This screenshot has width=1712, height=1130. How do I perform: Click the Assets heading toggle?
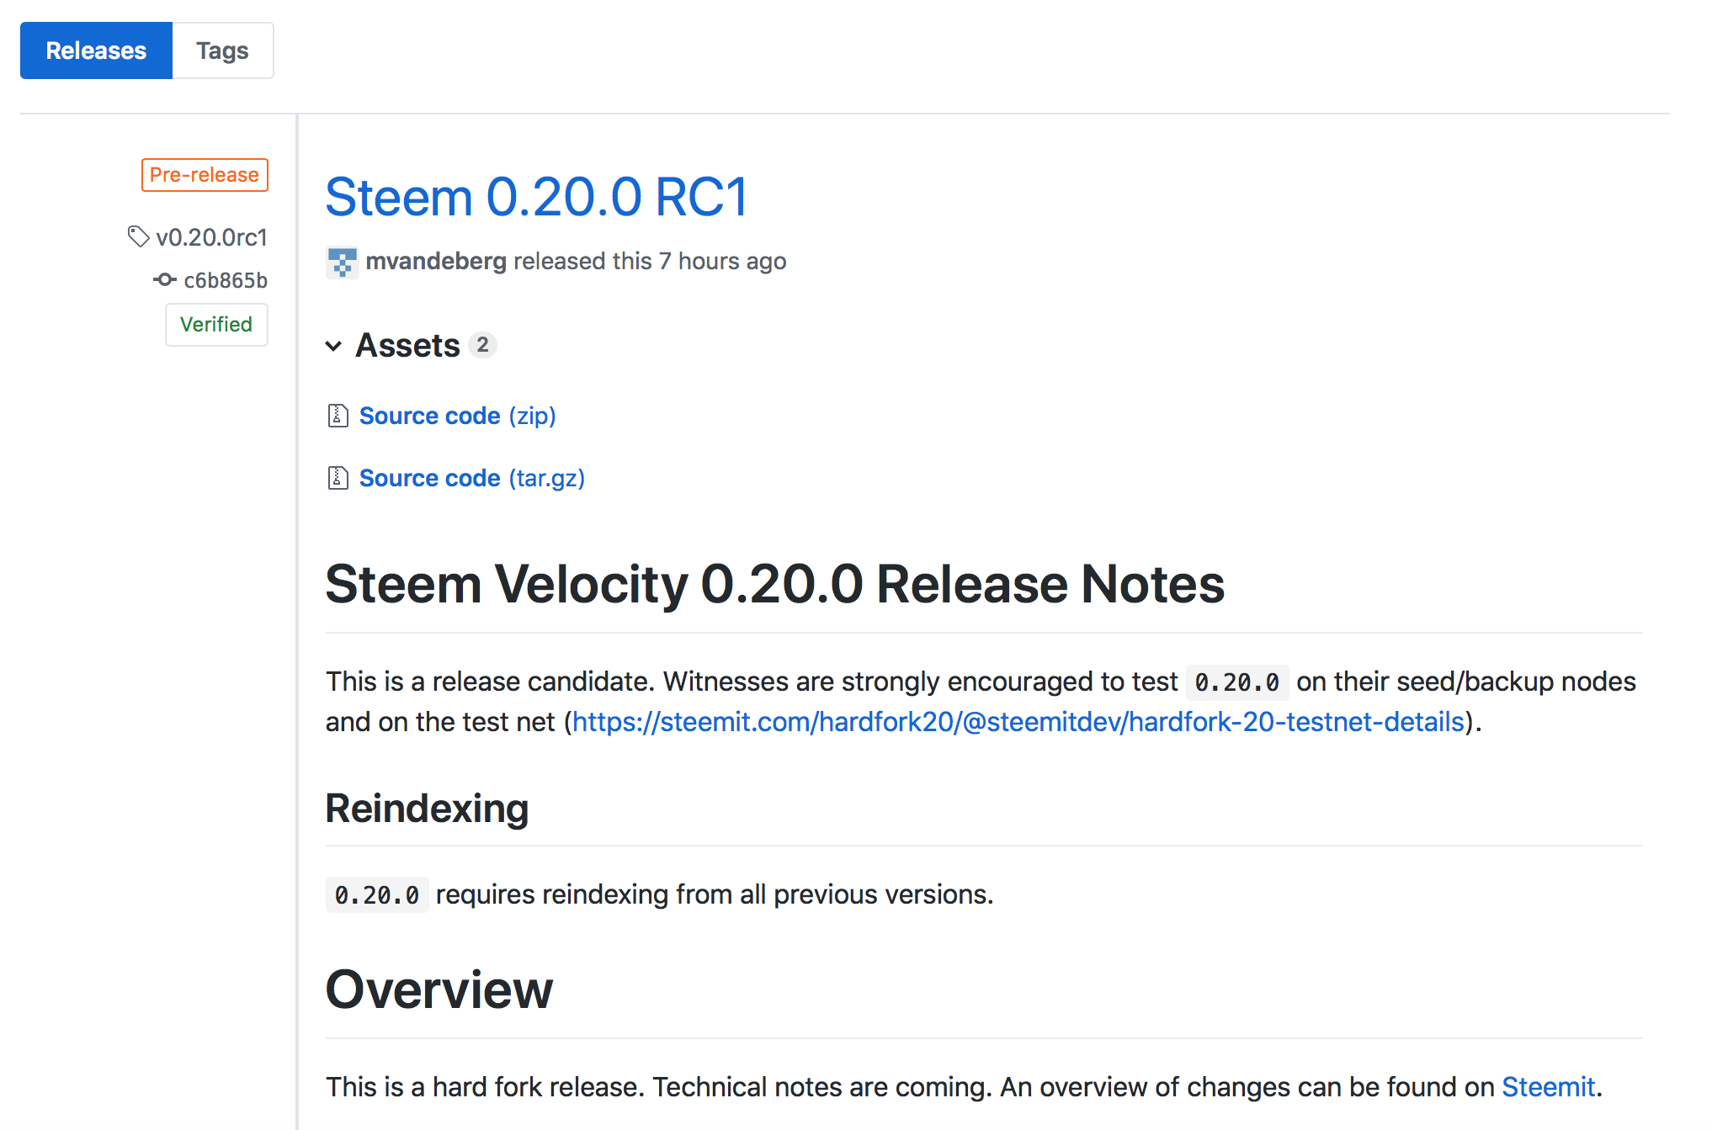click(x=407, y=345)
